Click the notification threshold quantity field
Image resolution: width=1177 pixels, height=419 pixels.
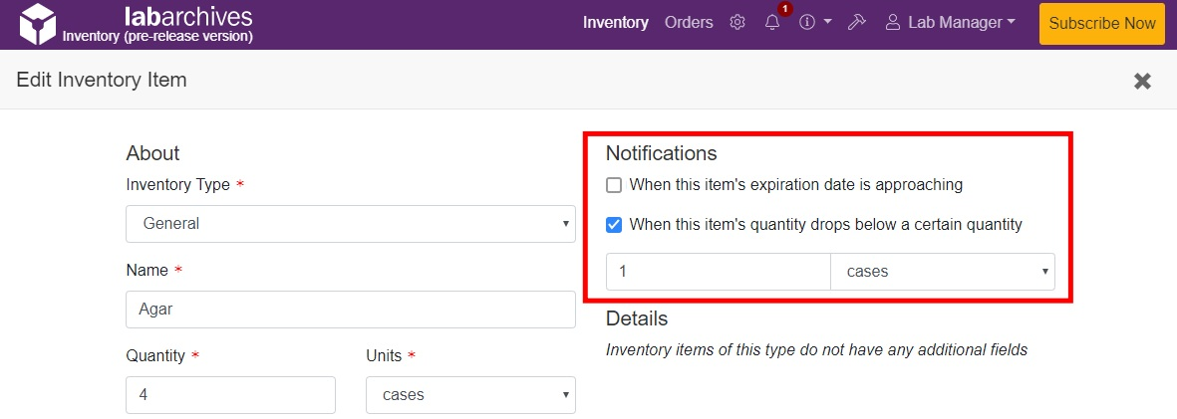point(718,271)
